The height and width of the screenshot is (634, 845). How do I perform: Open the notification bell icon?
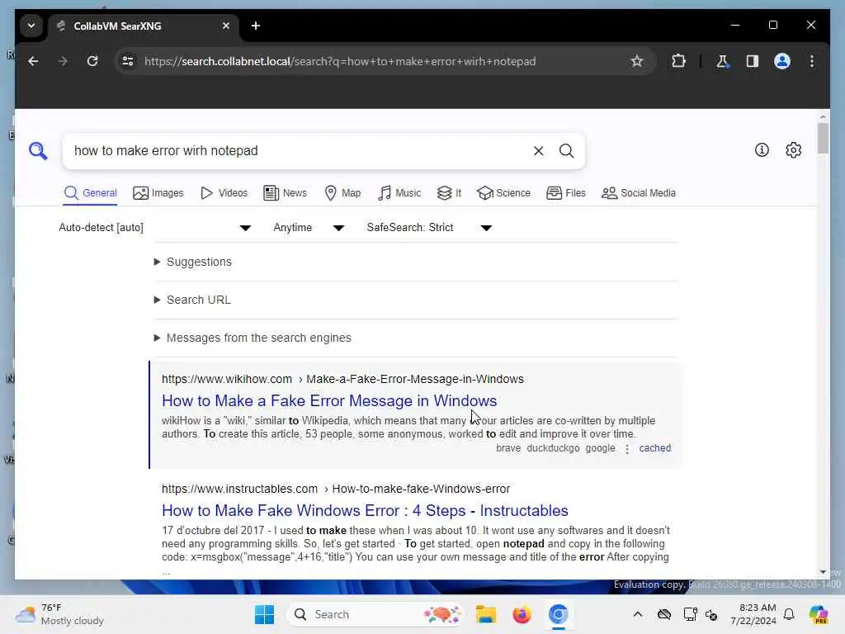789,614
